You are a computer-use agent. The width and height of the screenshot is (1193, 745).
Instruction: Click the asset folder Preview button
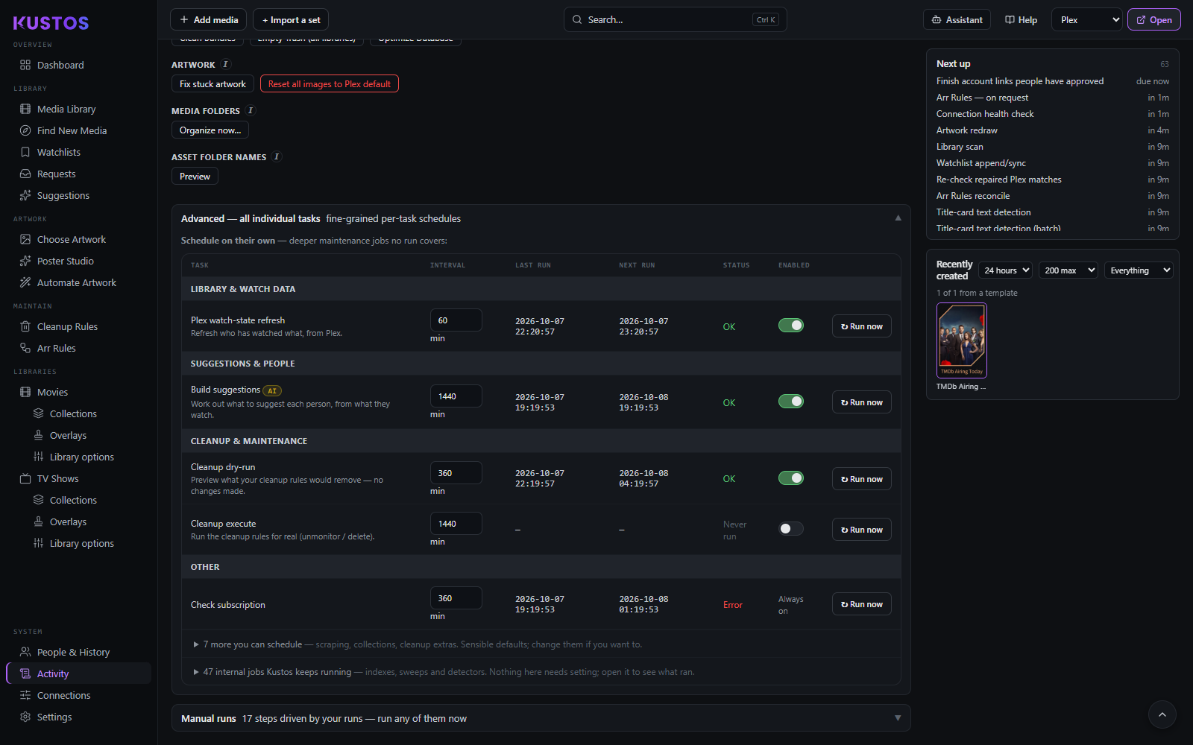tap(195, 176)
